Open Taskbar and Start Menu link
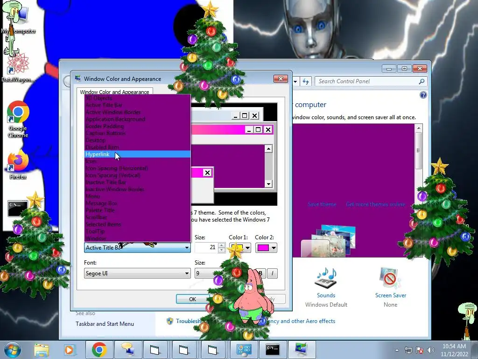Viewport: 478px width, 359px height. [105, 324]
